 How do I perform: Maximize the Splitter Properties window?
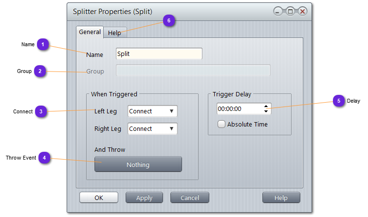pos(290,11)
